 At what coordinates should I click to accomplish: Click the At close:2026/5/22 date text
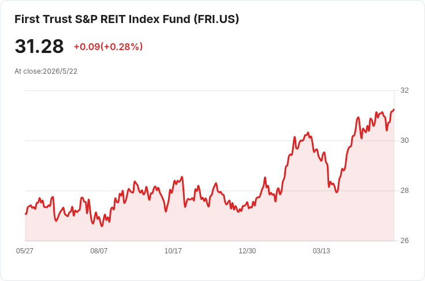pos(46,71)
